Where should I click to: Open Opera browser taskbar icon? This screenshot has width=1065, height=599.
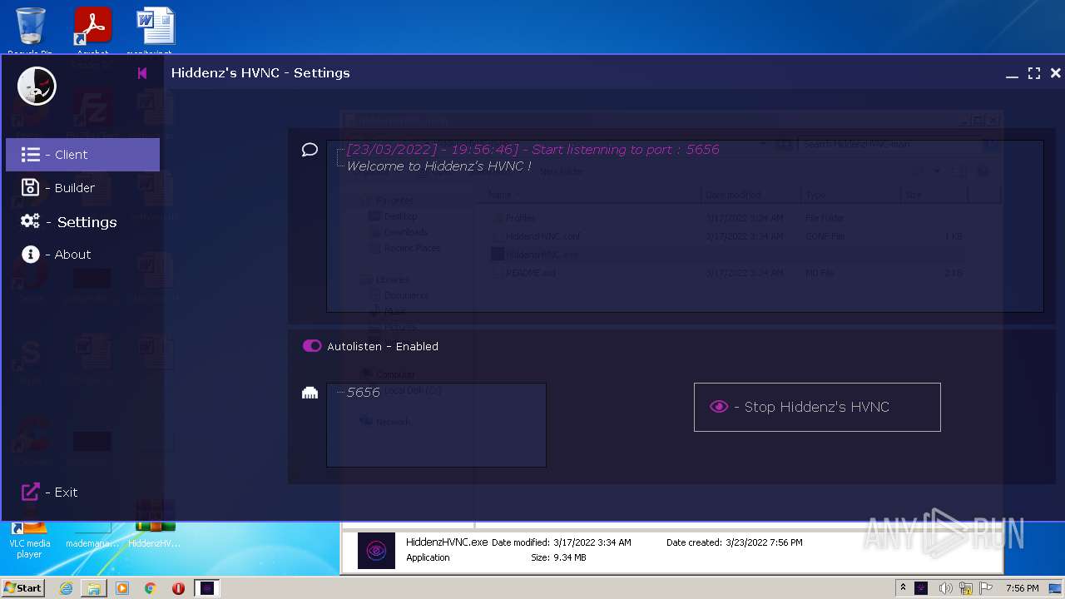[x=178, y=588]
